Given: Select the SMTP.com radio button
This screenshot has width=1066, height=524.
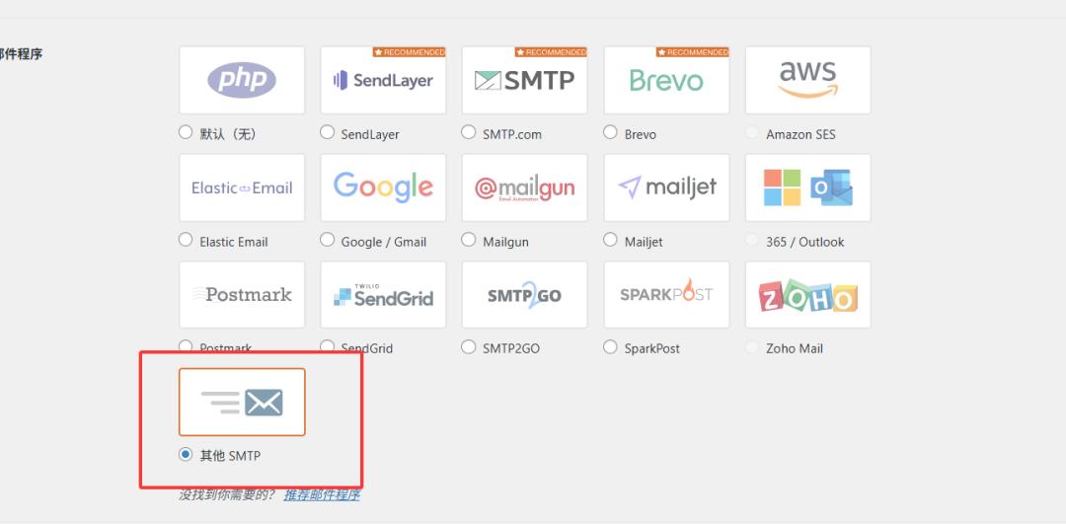Looking at the screenshot, I should pos(469,132).
